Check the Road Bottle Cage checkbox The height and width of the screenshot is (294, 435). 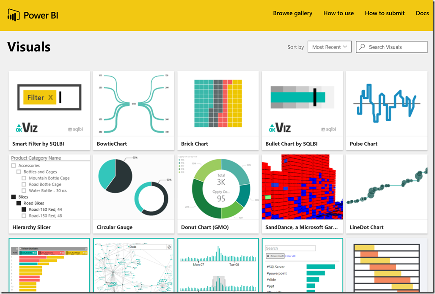tap(24, 184)
